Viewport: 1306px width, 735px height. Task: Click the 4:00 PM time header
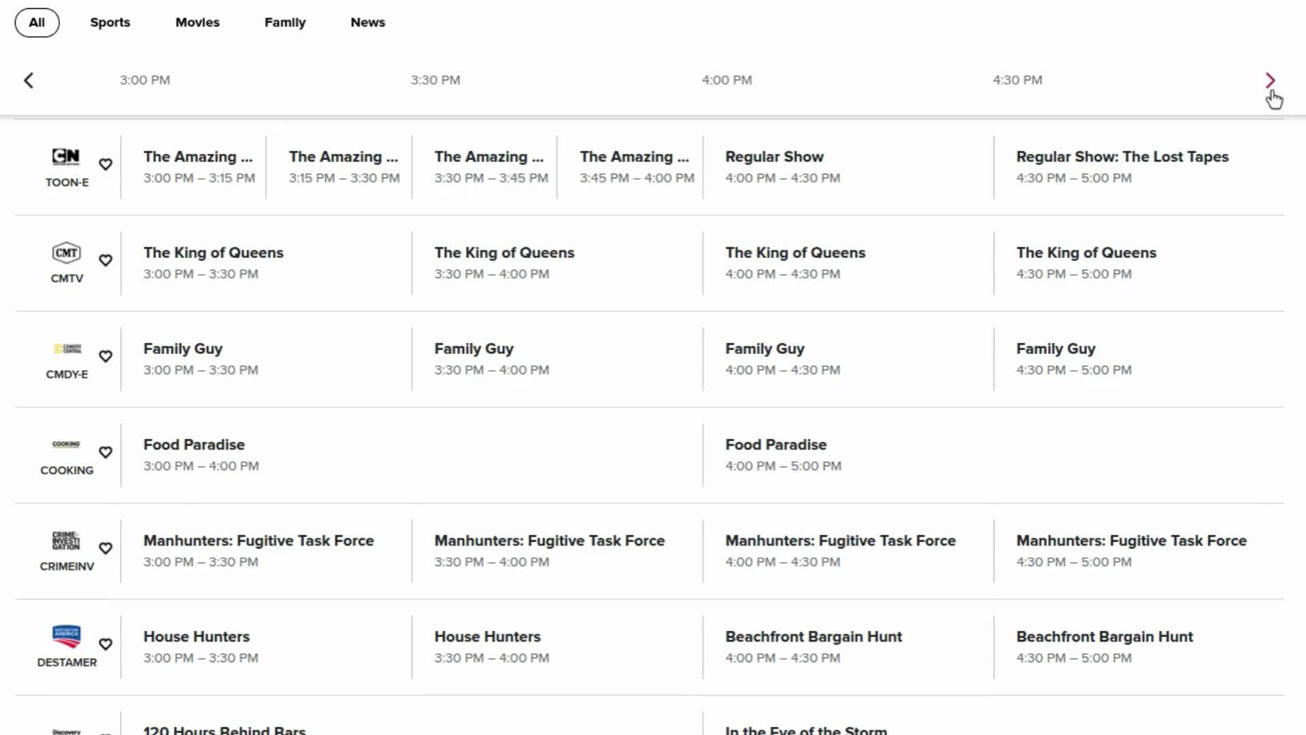[x=726, y=80]
